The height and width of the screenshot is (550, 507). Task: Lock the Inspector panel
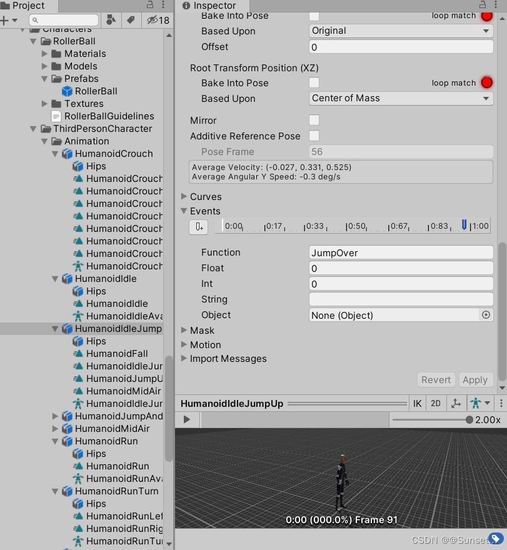[x=483, y=4]
